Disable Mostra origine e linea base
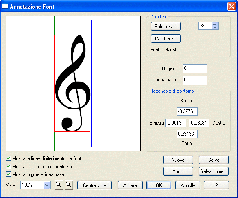 (x=8, y=174)
